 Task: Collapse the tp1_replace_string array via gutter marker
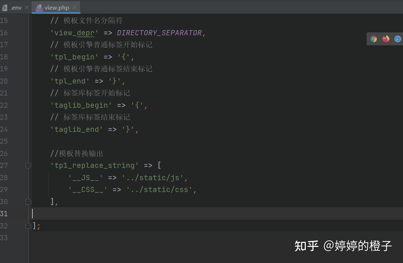[28, 166]
